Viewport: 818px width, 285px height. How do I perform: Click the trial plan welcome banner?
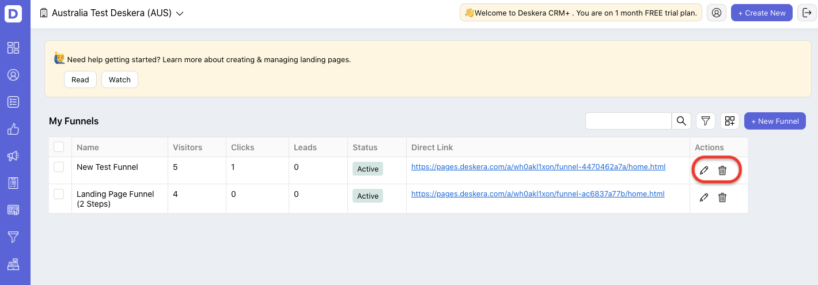[581, 13]
